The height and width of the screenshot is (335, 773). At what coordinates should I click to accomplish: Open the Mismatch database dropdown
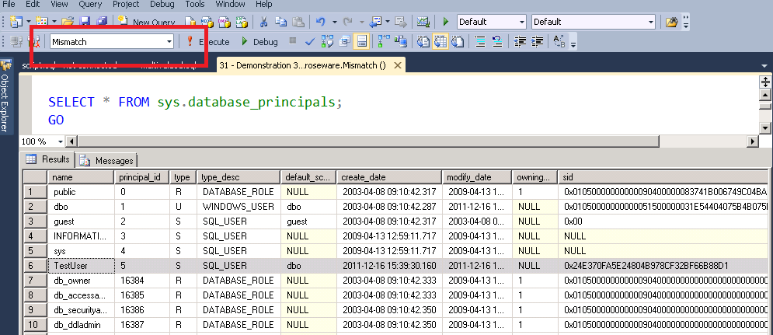[x=169, y=41]
